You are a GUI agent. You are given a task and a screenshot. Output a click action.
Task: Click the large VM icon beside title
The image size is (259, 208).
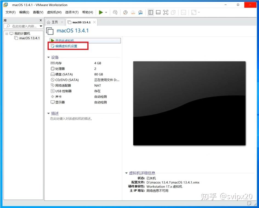tap(50, 31)
